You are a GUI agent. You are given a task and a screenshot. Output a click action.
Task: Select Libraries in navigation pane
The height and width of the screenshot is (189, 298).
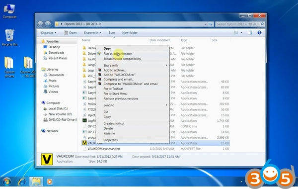click(x=52, y=70)
